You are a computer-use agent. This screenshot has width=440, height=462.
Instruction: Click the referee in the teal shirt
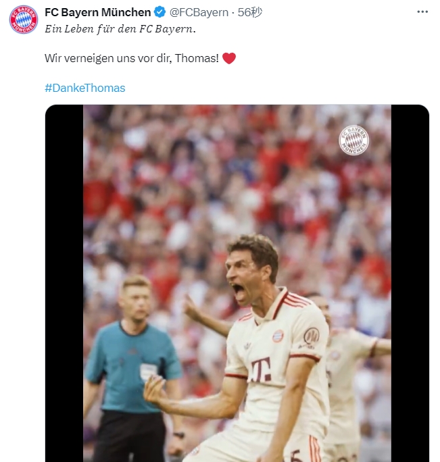point(135,358)
